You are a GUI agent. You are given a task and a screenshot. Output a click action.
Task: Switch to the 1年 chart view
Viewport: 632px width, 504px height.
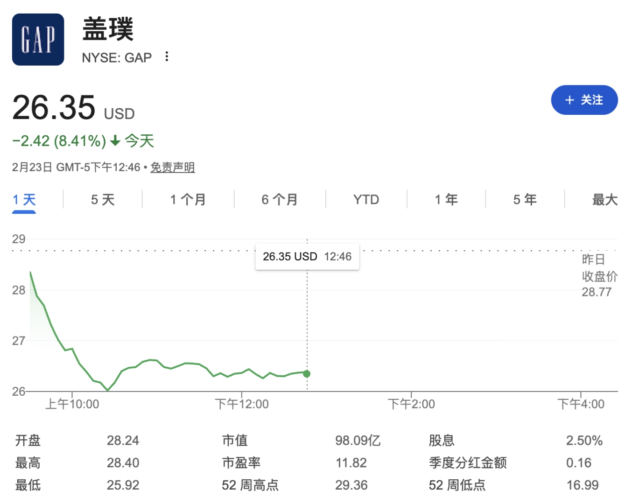click(446, 199)
